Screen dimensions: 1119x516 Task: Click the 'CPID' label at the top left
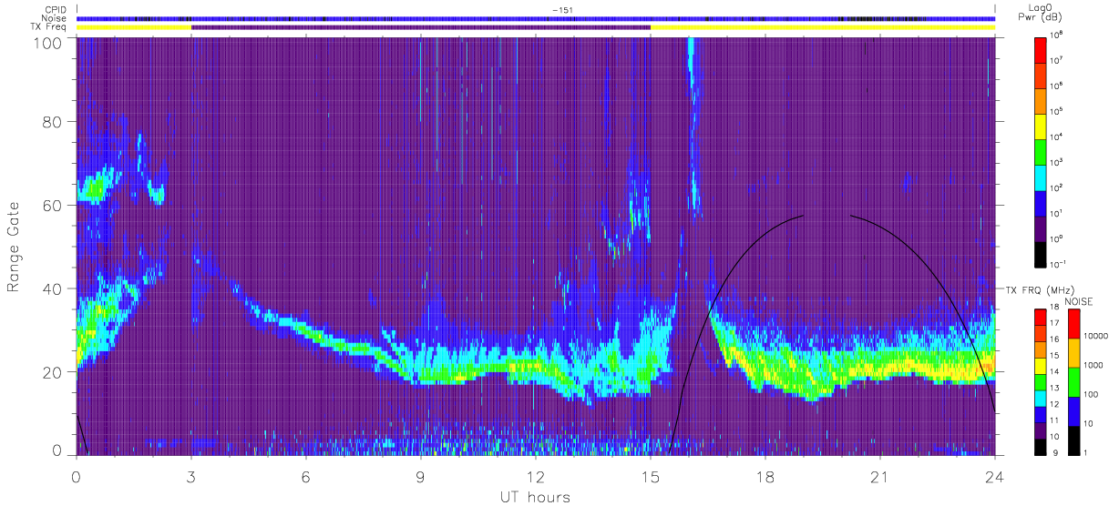(57, 10)
